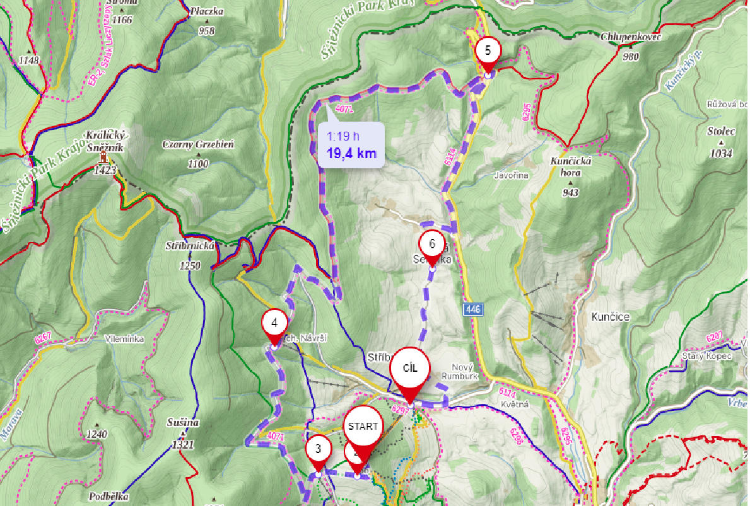Click the road 446 shield

pos(473,309)
